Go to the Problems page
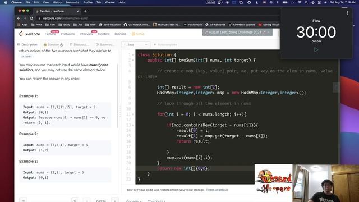Screen dimensions: 359x202 [68, 34]
